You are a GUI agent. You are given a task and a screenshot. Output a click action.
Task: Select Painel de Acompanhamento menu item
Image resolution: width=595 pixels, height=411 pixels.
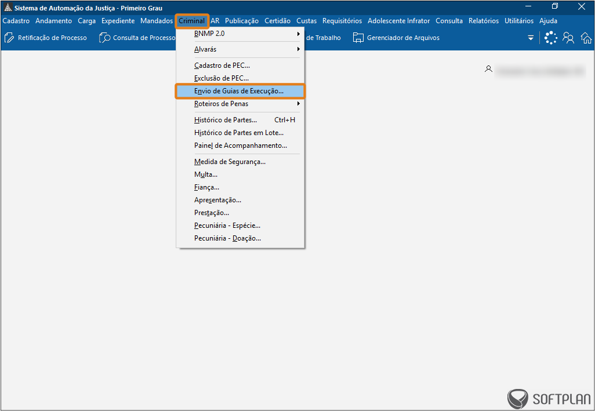click(x=240, y=146)
